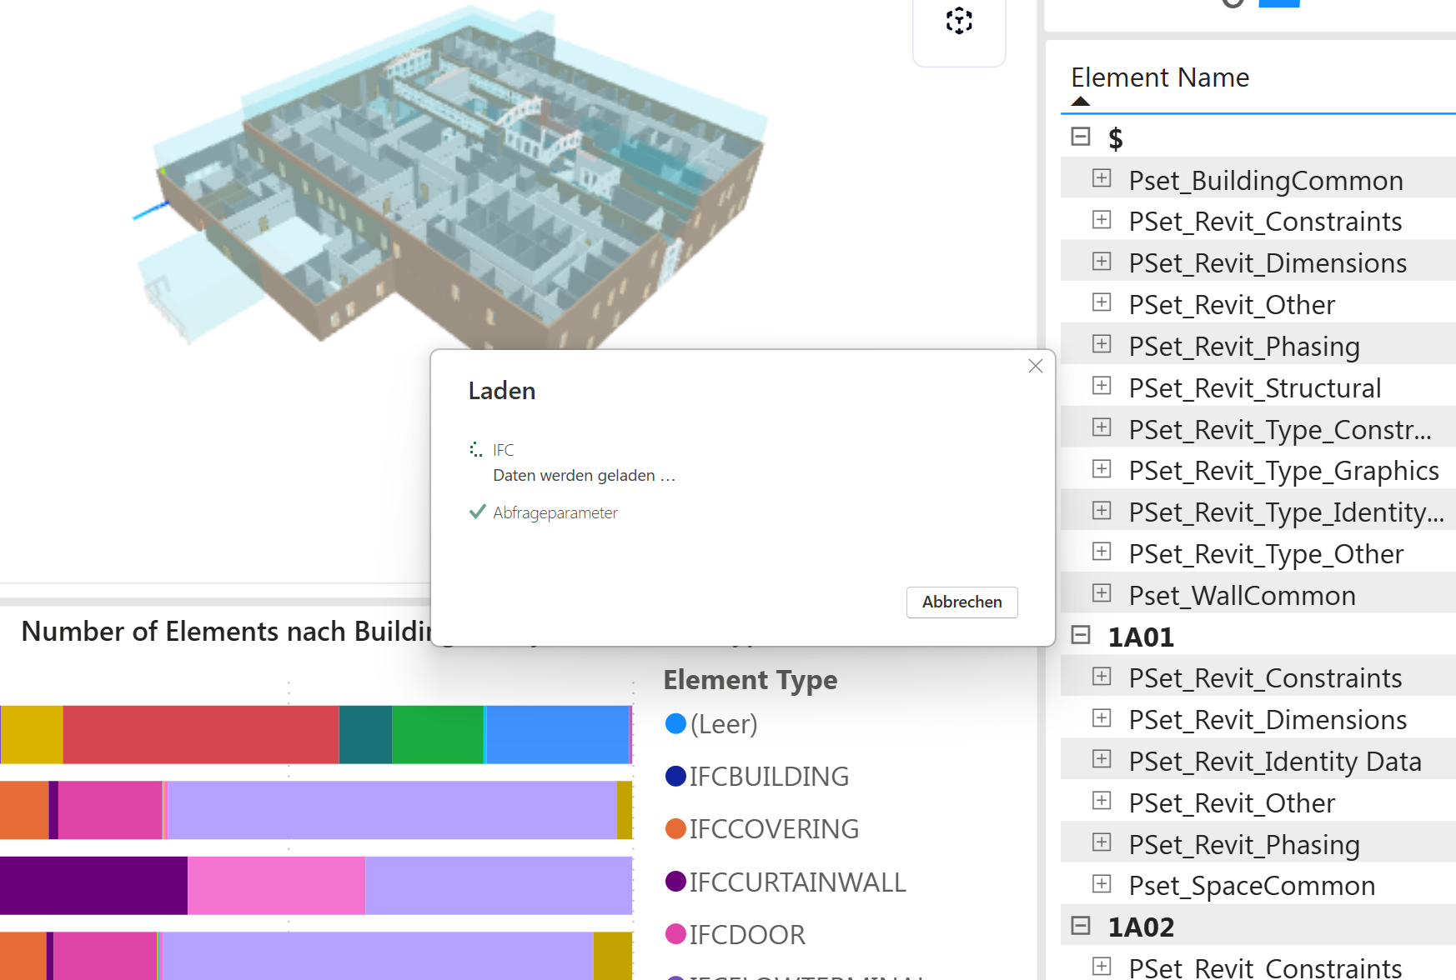Sort by Element Name column header
Screen dimensions: 1456x980
(x=1159, y=77)
